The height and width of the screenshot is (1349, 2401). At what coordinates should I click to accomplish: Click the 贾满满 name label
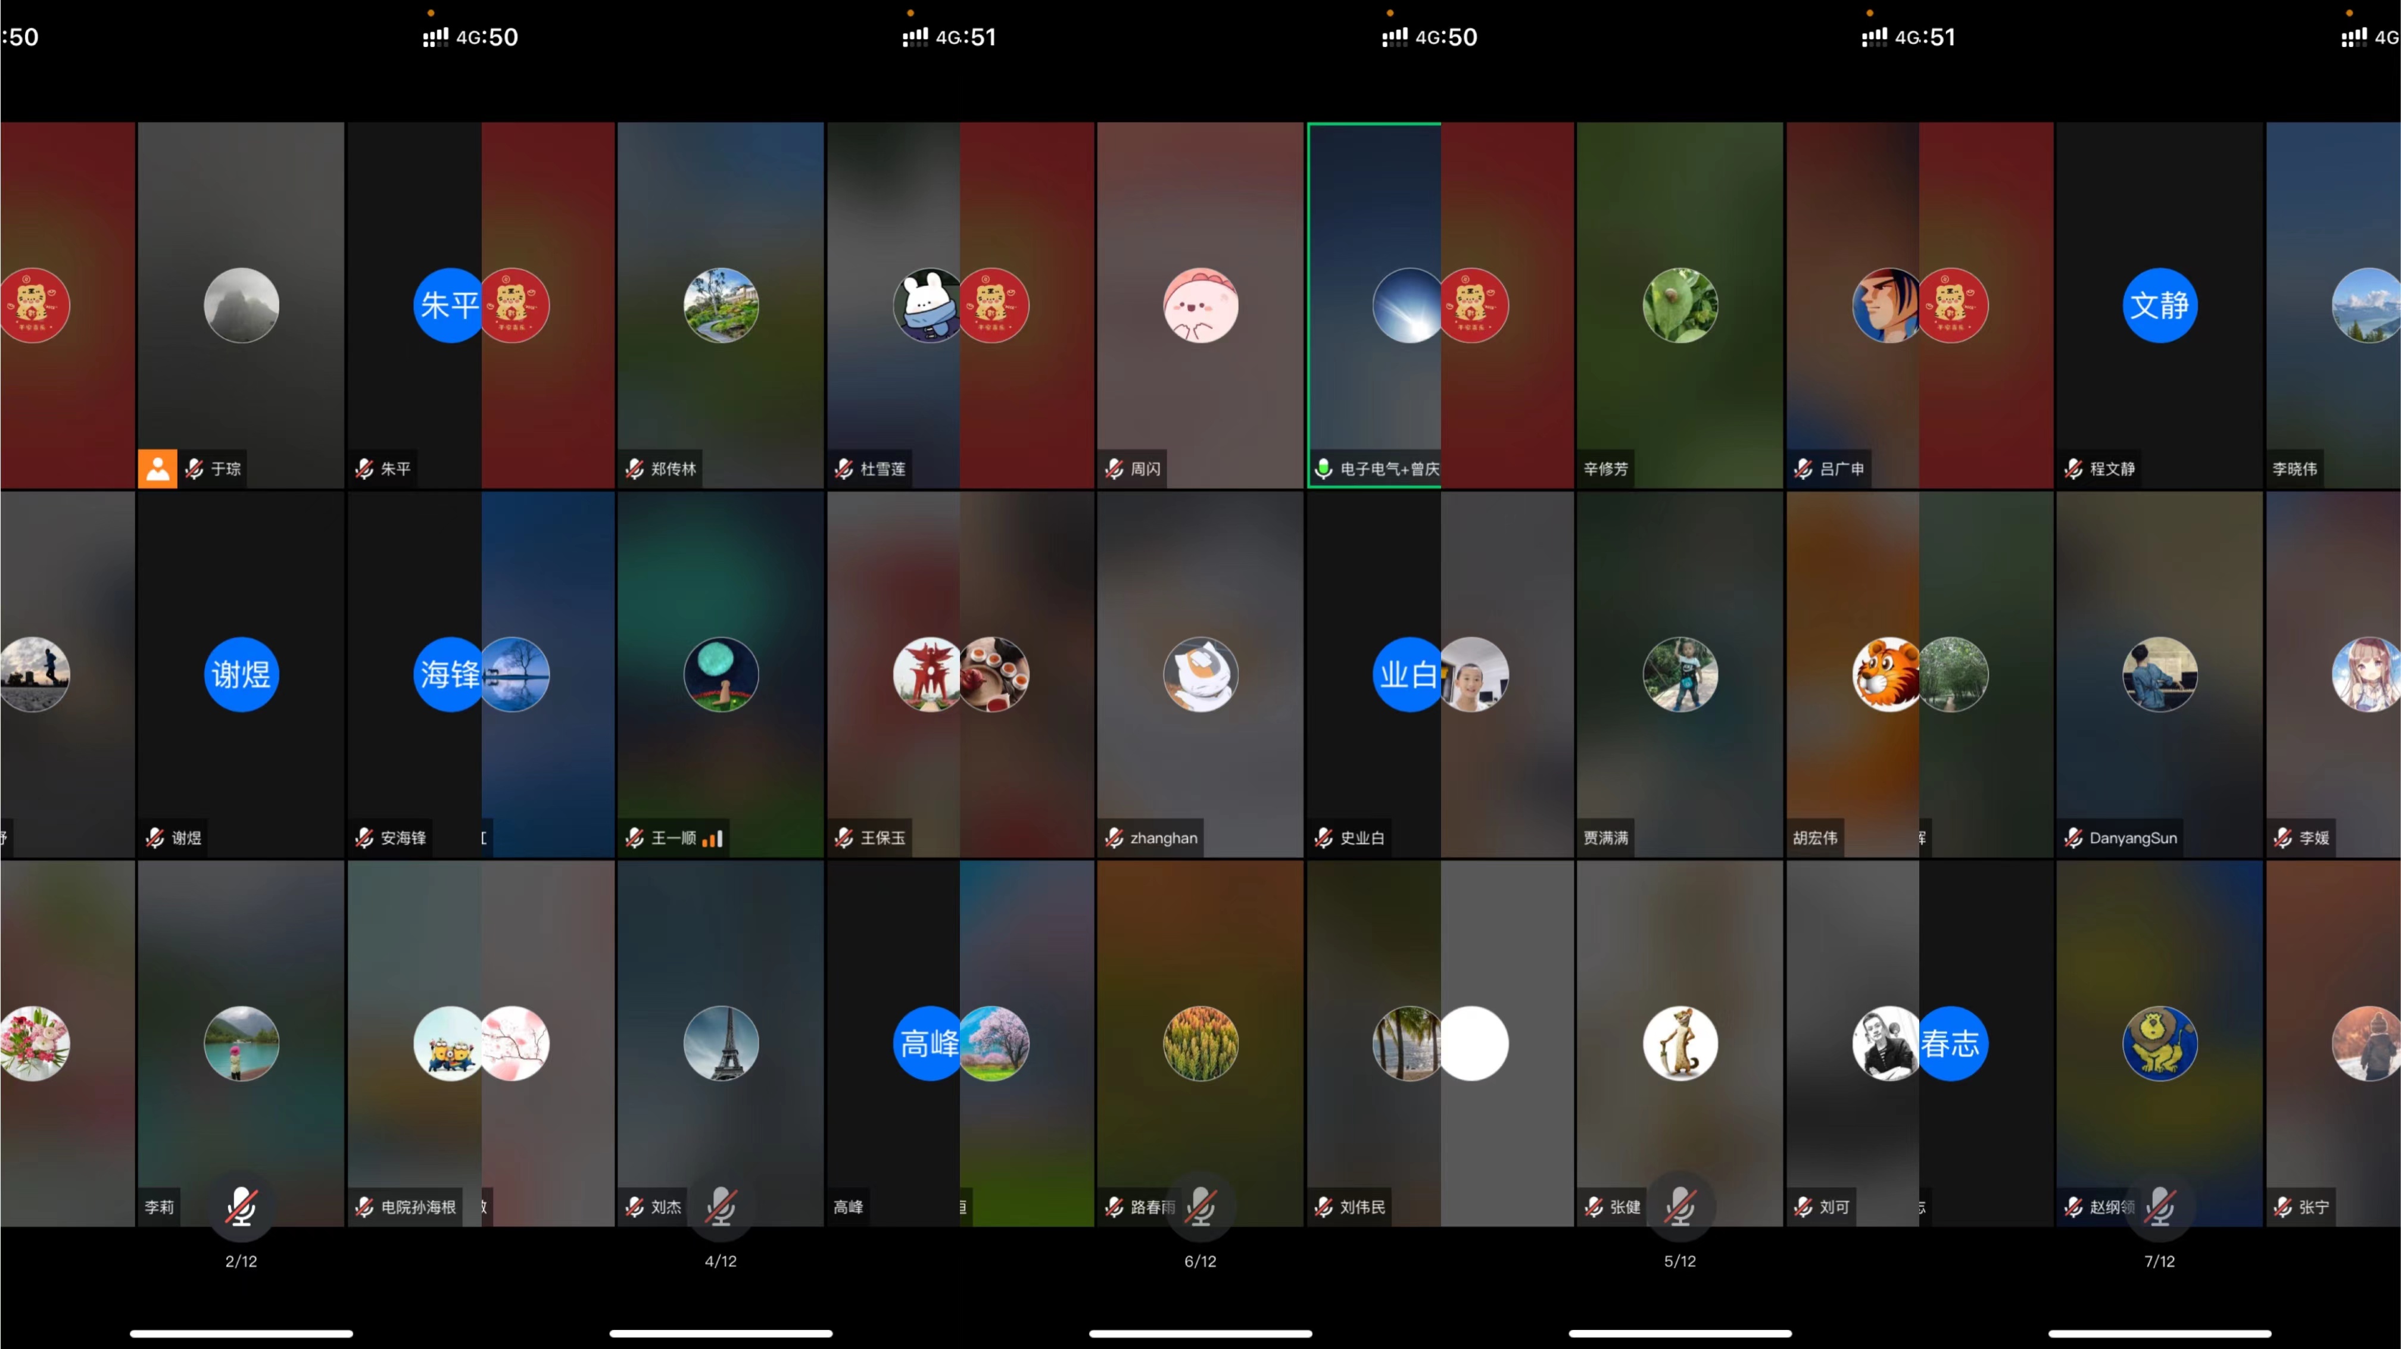click(1606, 838)
